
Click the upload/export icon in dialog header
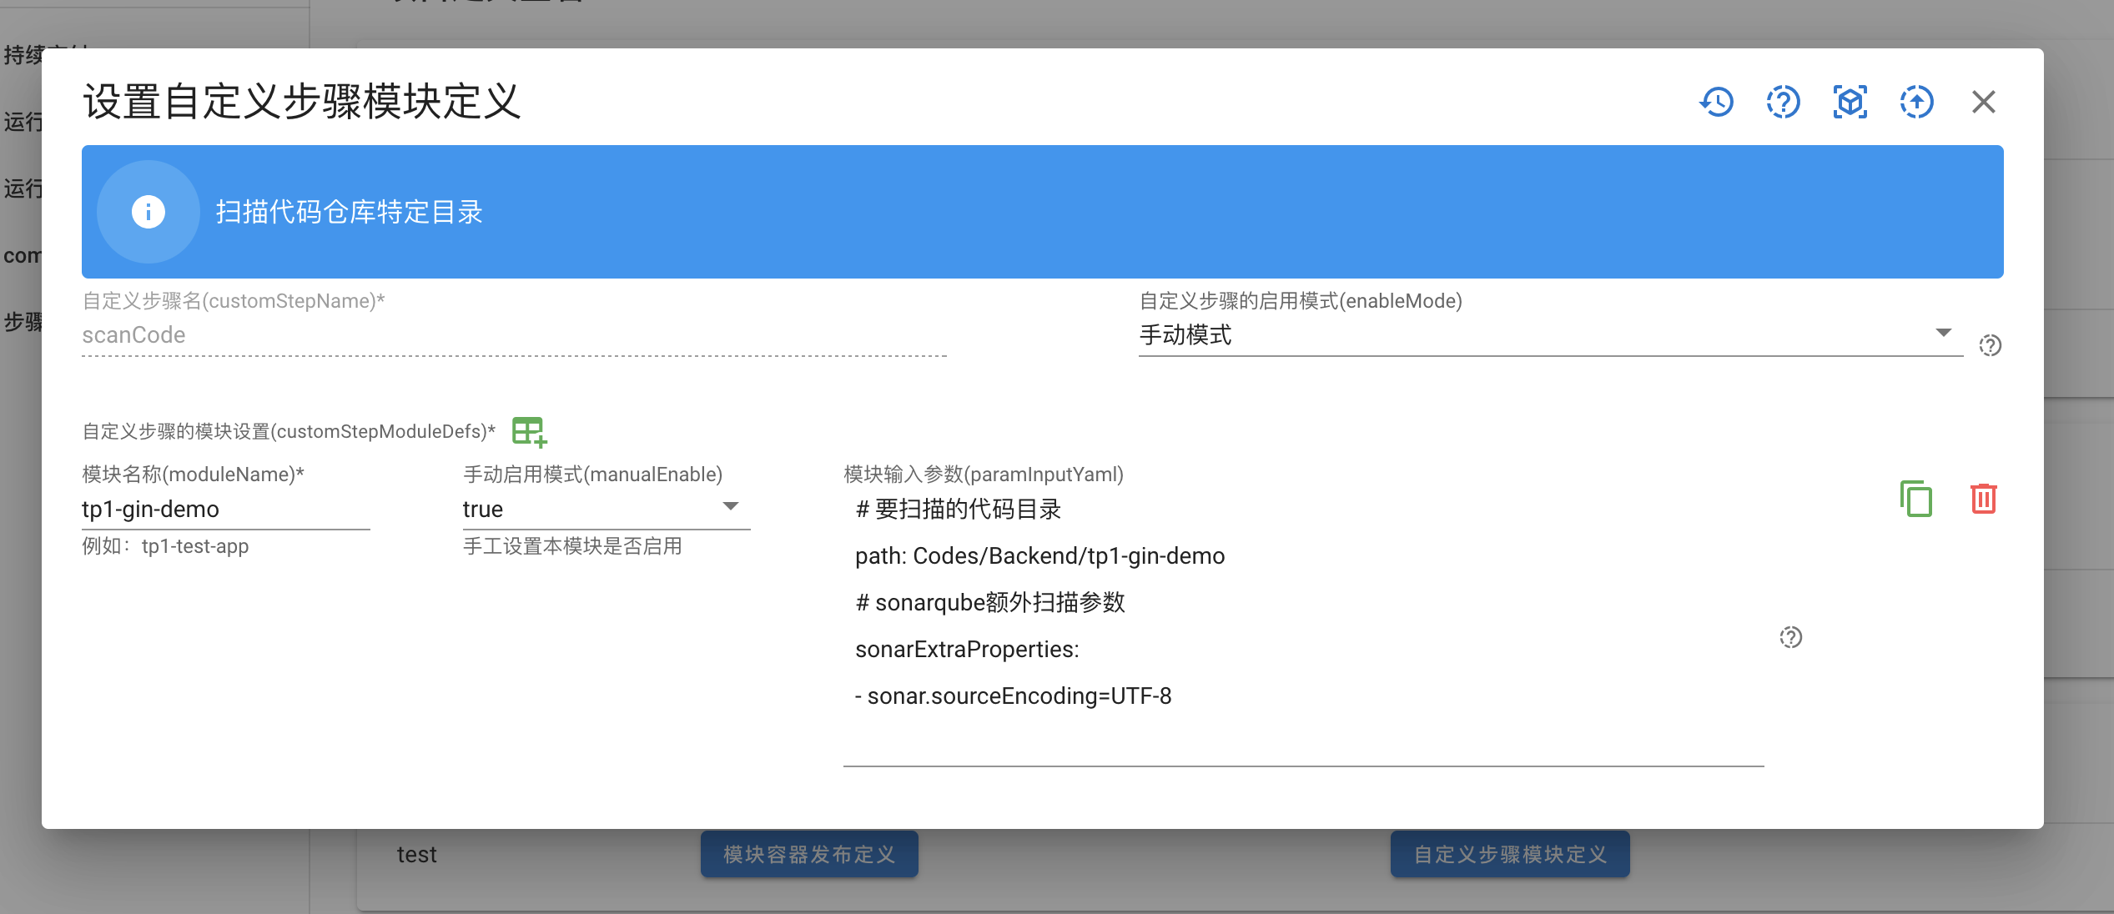click(x=1915, y=102)
